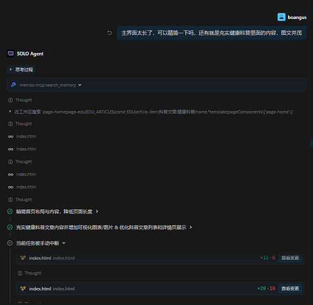The image size is (313, 305).
Task: Click 查看变更 for the +11 -8 edit
Action: click(x=290, y=258)
